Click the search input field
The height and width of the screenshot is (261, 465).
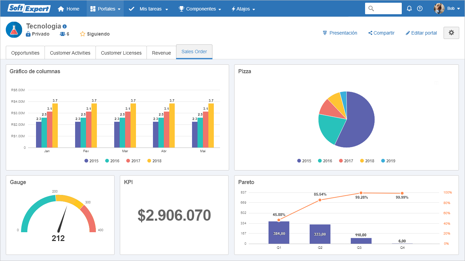pyautogui.click(x=383, y=8)
